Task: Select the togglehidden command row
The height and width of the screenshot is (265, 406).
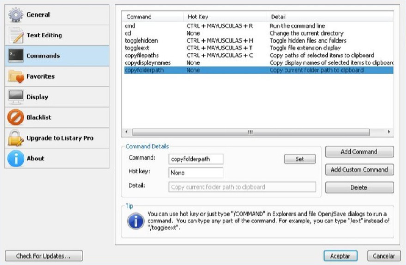Action: pos(258,41)
